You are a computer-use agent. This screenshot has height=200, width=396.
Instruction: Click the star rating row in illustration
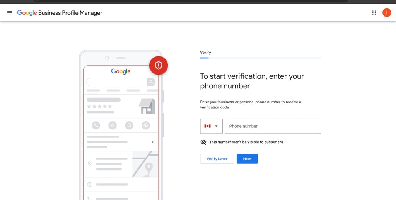(99, 107)
